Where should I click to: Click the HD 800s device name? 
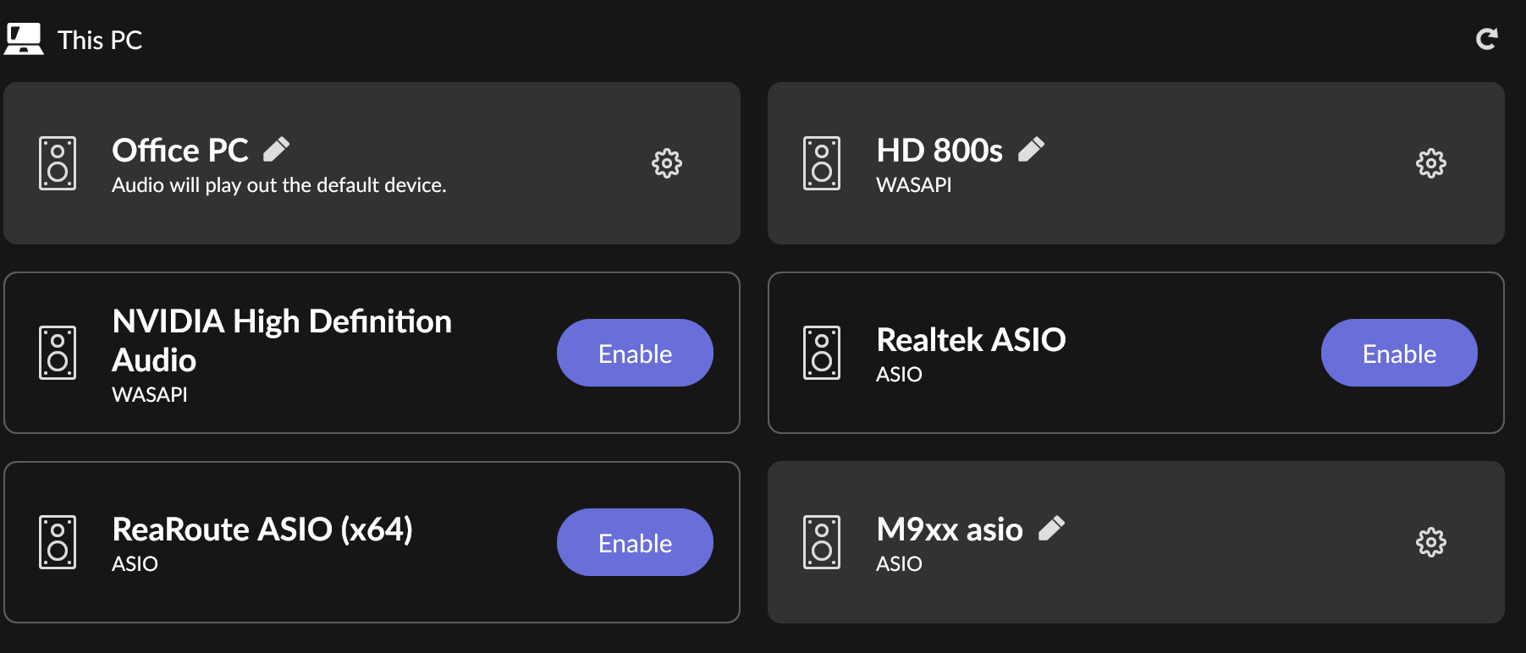pyautogui.click(x=939, y=151)
